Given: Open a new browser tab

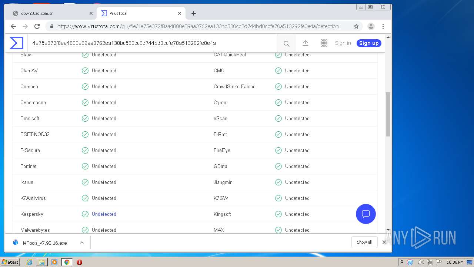Looking at the screenshot, I should 194,13.
